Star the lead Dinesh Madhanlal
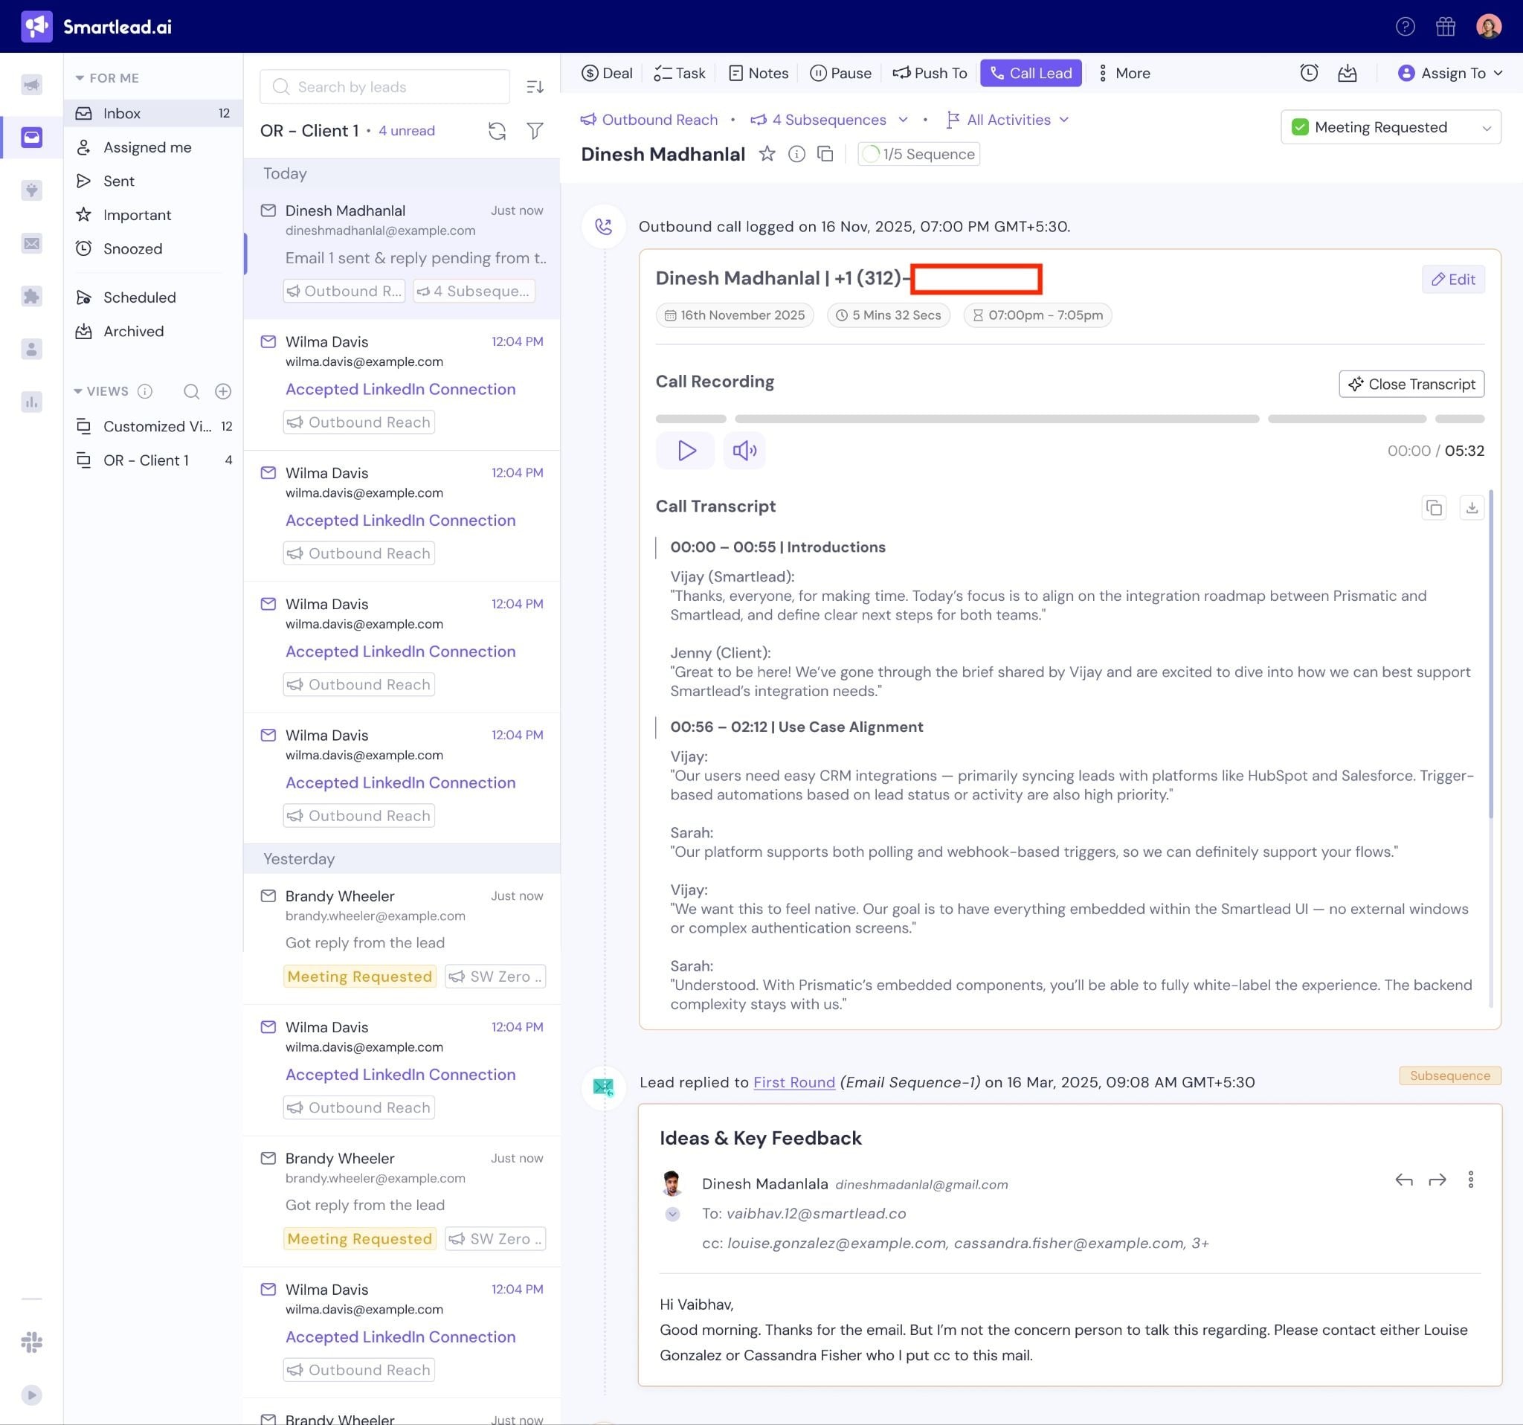The width and height of the screenshot is (1523, 1425). point(767,154)
